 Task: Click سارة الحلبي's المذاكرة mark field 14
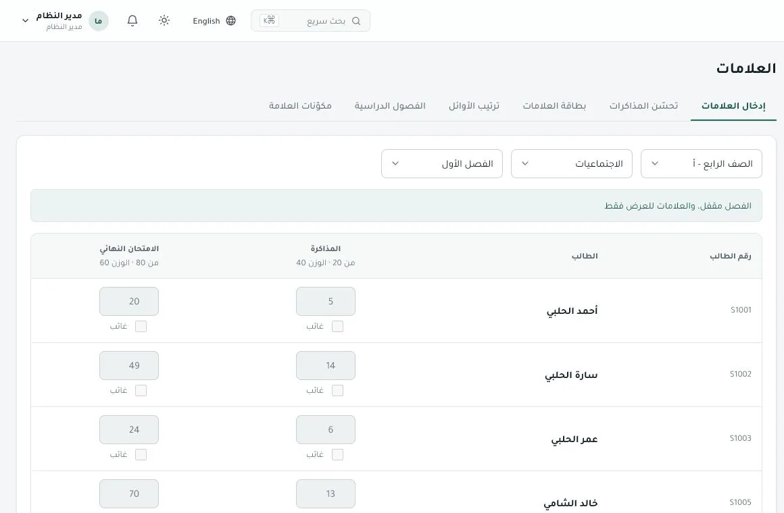[x=326, y=365]
